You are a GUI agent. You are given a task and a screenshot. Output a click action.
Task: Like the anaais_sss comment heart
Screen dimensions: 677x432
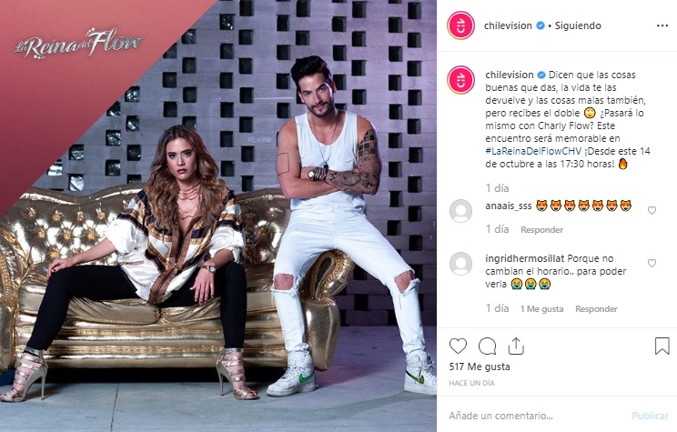pos(652,210)
